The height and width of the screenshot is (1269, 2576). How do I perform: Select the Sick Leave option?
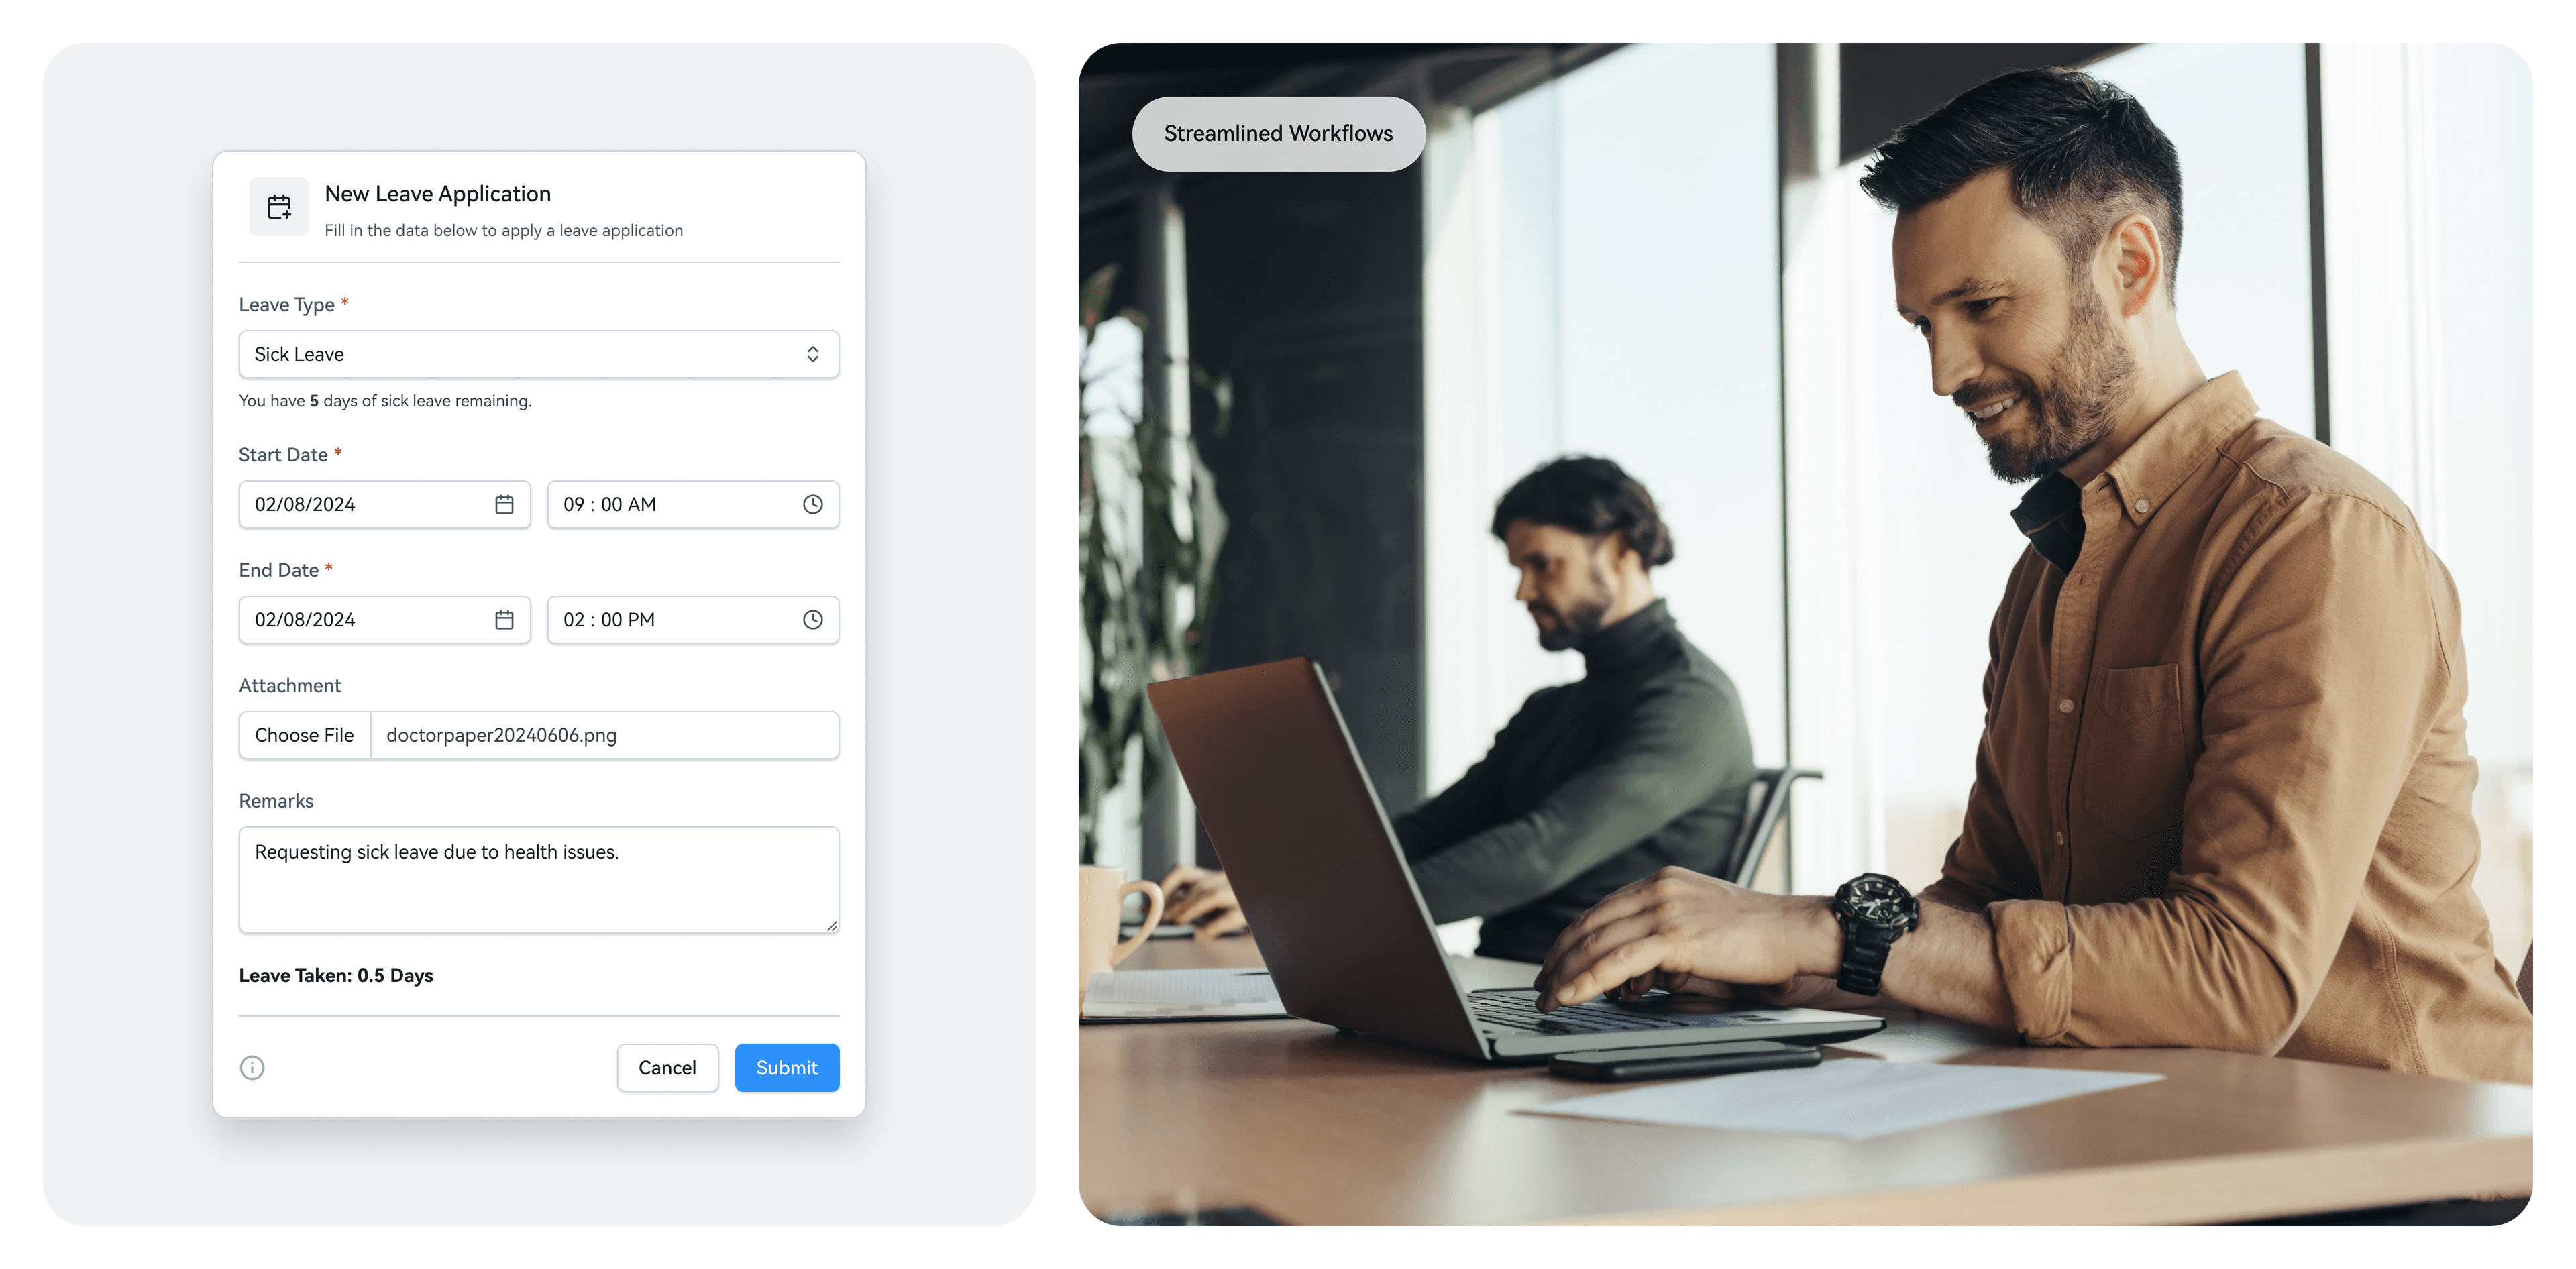point(539,353)
